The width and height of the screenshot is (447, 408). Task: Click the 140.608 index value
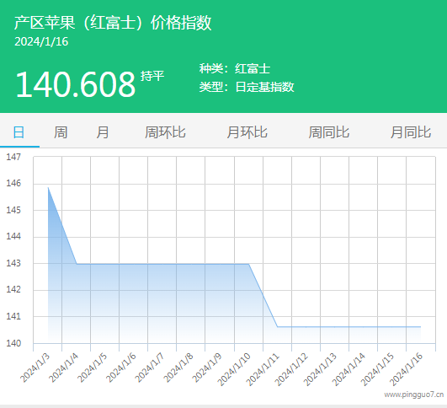76,84
